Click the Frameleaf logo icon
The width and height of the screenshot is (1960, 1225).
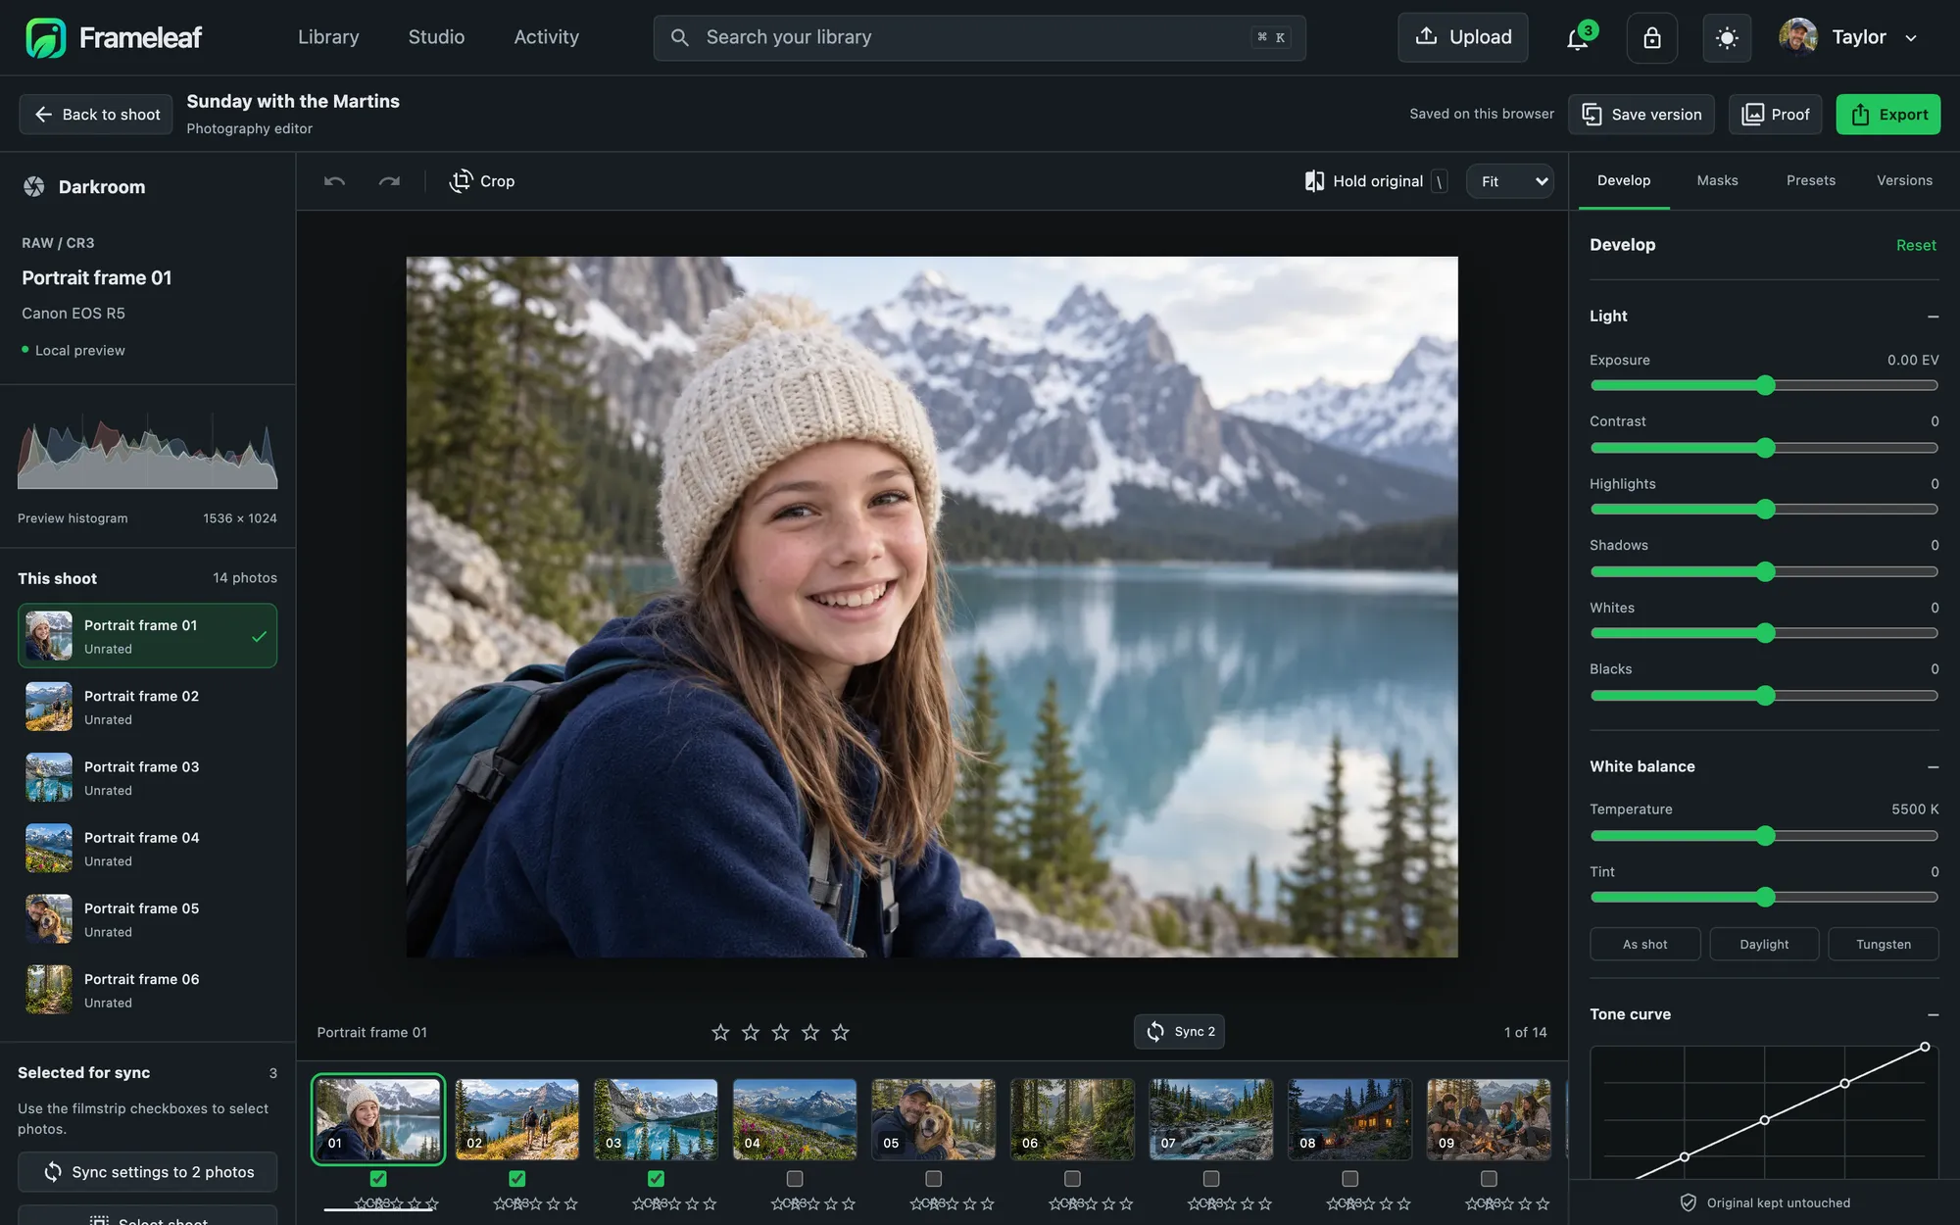45,37
